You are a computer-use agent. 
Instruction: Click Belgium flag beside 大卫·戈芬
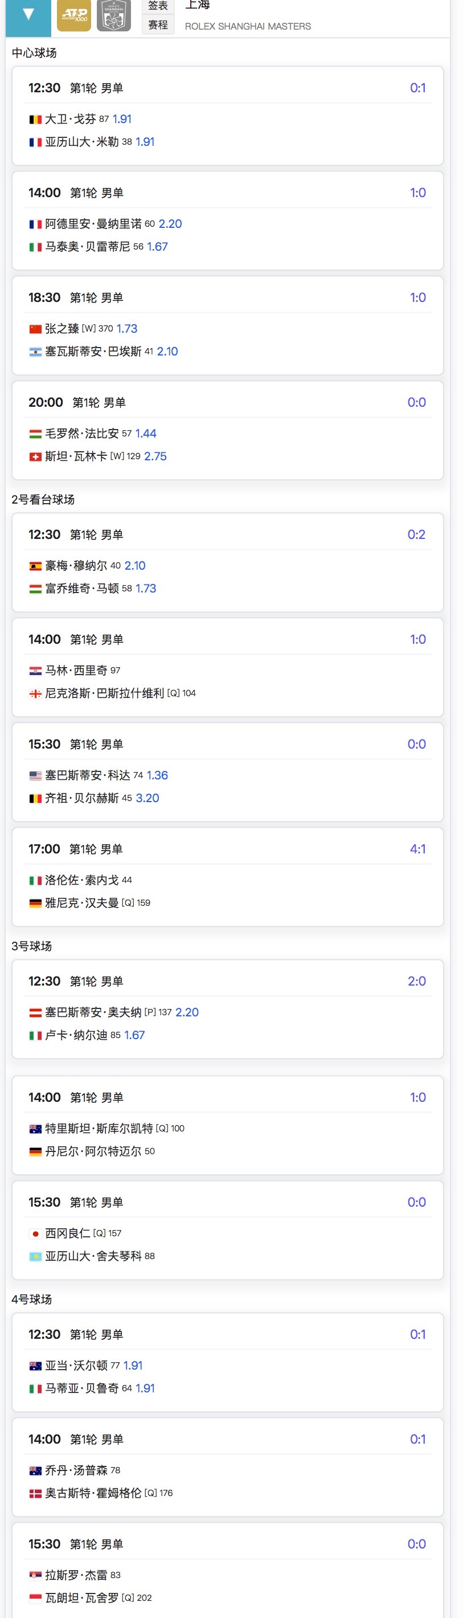click(x=36, y=119)
